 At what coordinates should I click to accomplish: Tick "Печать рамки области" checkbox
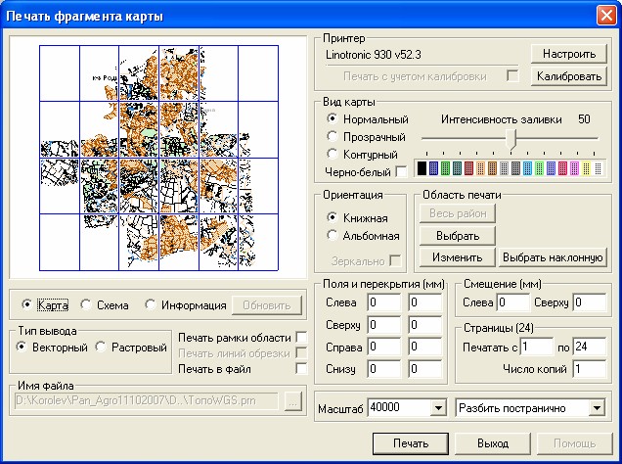[301, 338]
